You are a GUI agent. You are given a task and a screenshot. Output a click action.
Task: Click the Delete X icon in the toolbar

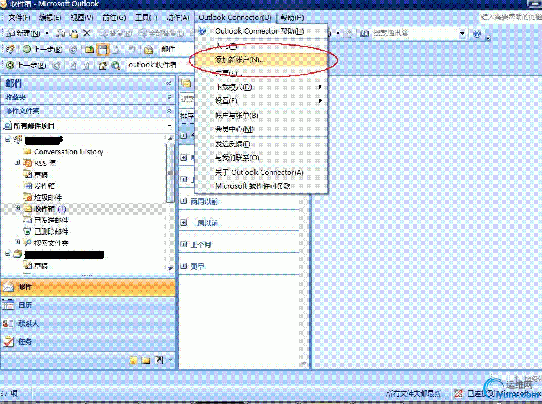(x=86, y=33)
